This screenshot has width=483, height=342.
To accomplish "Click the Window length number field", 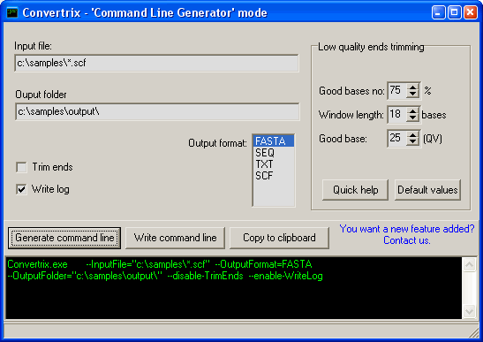I will (x=397, y=114).
